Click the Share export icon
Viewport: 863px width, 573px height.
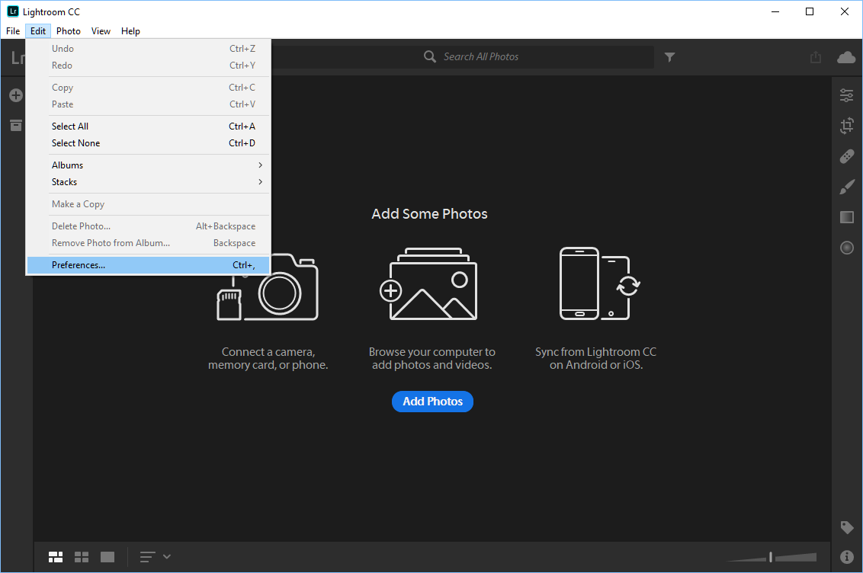pos(816,57)
